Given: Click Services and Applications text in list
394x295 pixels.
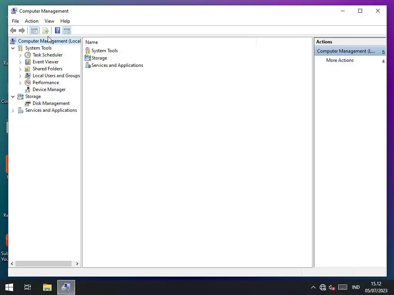Looking at the screenshot, I should point(117,65).
